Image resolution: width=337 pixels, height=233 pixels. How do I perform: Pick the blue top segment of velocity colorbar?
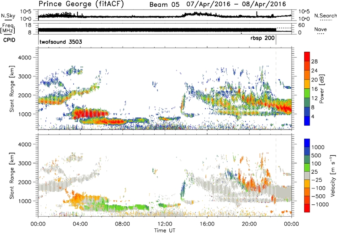tap(307, 143)
